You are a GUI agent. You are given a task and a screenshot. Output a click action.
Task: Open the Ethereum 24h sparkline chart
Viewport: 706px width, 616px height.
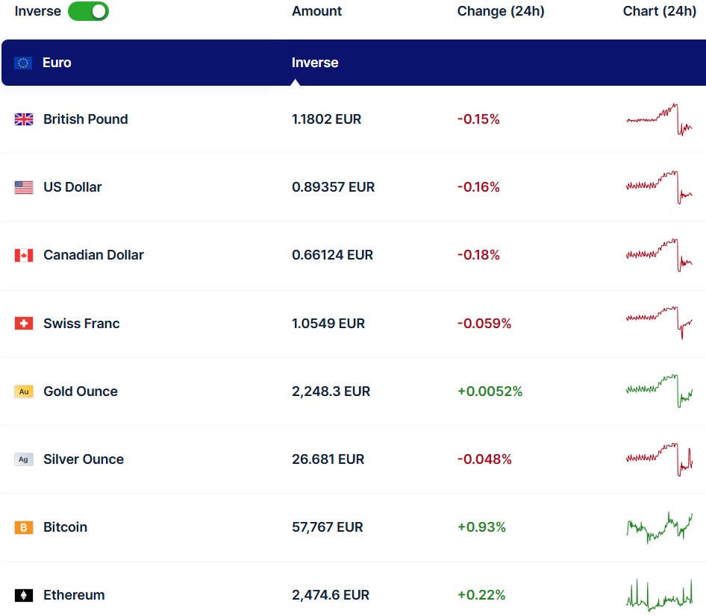click(x=659, y=595)
